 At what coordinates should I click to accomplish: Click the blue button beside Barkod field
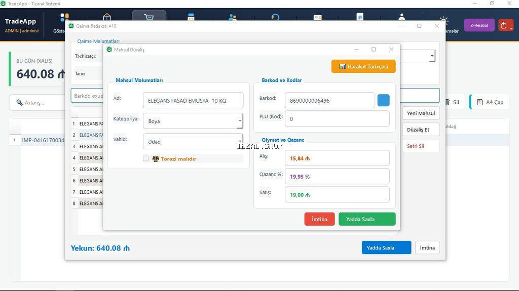click(x=383, y=100)
